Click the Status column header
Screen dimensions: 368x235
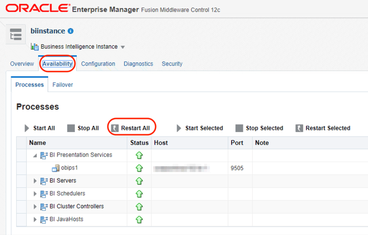tap(139, 143)
